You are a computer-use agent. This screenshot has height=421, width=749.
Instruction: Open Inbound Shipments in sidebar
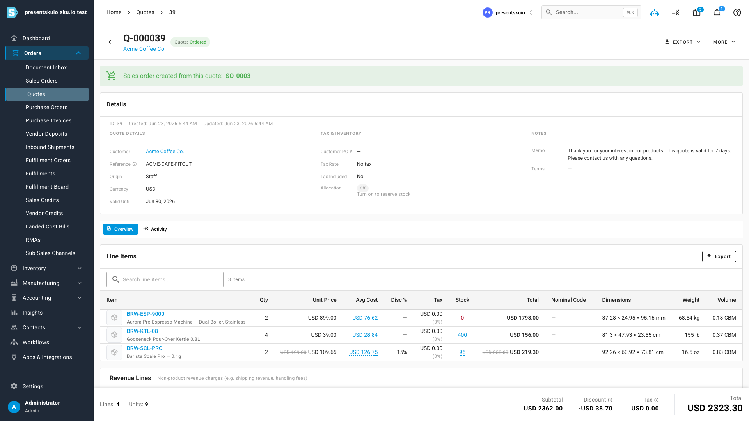tap(47, 147)
